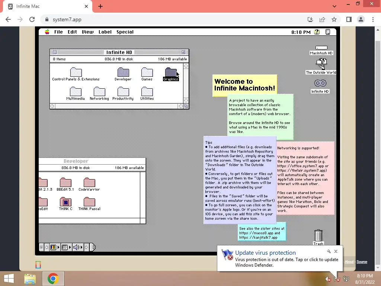Open the Application menu icon at menu bar right
The width and height of the screenshot is (381, 286).
tap(328, 32)
